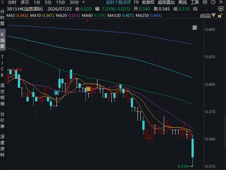The width and height of the screenshot is (226, 170).
Task: Click the 0.460 price axis label
Action: click(210, 29)
